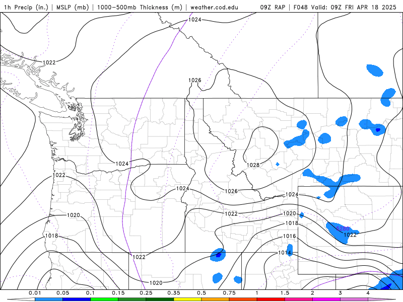
Task: Click the 0.35 legend value
Action: point(174,293)
